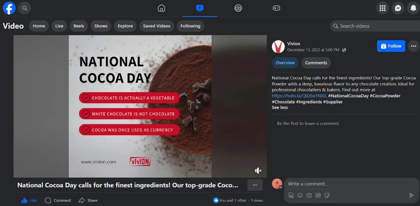Open the three-dot menu below the video

tap(255, 185)
